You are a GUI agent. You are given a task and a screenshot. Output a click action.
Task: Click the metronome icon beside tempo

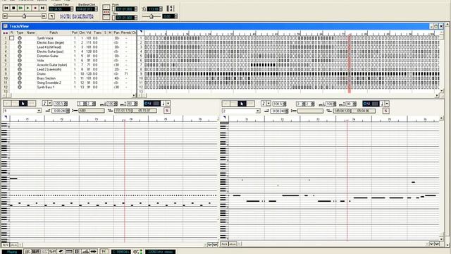(x=144, y=9)
